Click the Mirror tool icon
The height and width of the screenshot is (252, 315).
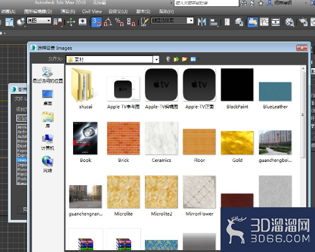(202, 22)
